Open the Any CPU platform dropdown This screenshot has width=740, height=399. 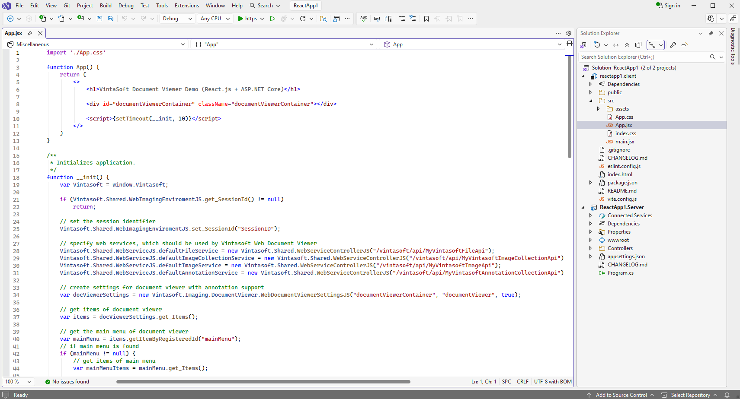point(215,19)
